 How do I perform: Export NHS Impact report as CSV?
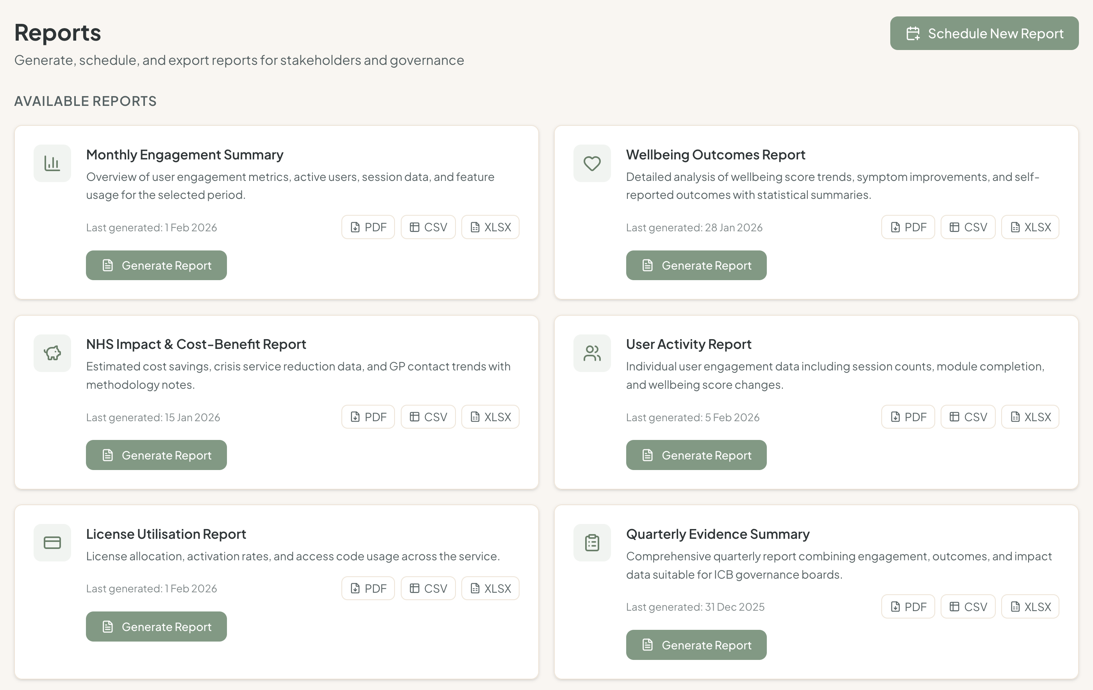(x=428, y=416)
